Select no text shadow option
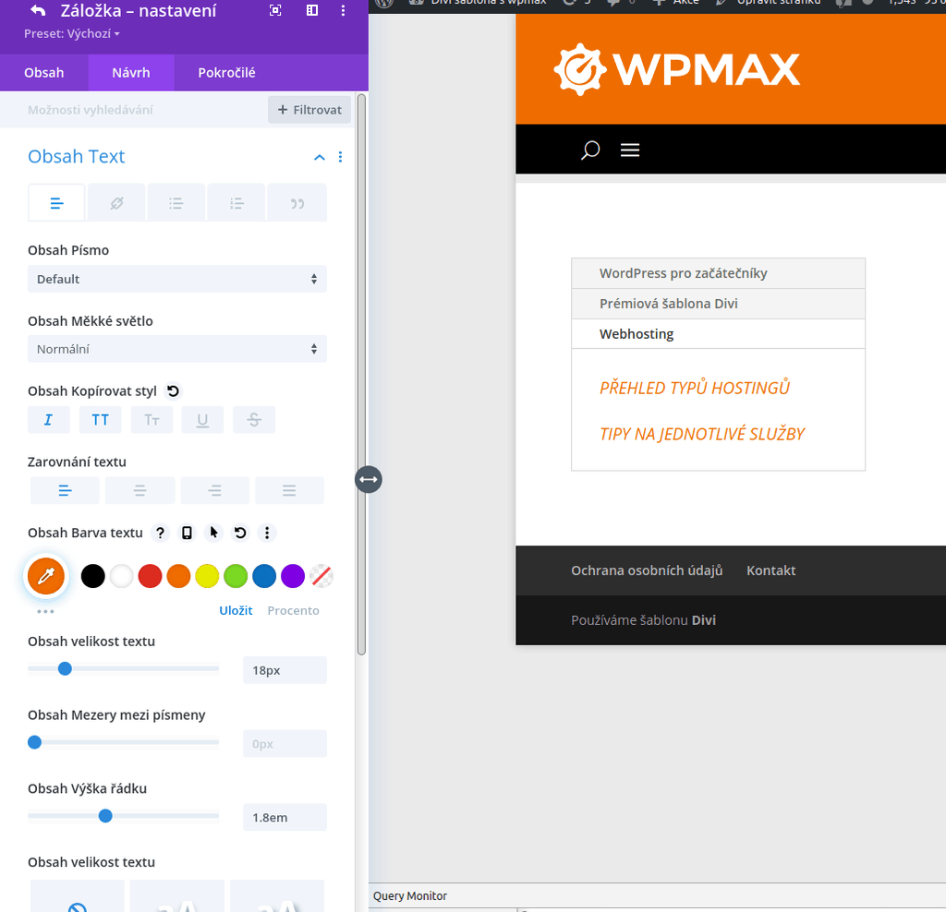The height and width of the screenshot is (912, 946). point(78,896)
